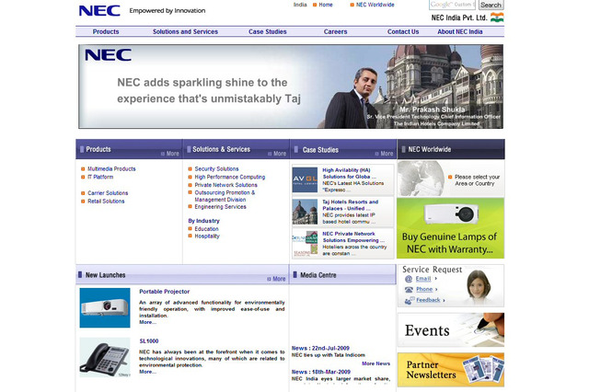
Task: Click the Portable Projector product image
Action: coord(104,307)
